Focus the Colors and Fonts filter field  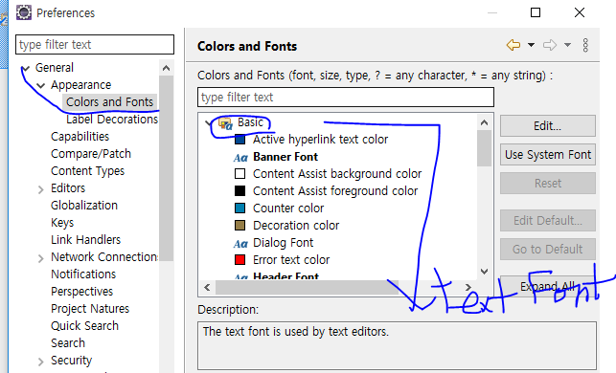click(346, 97)
